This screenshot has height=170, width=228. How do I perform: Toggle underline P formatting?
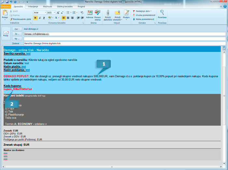point(44,18)
